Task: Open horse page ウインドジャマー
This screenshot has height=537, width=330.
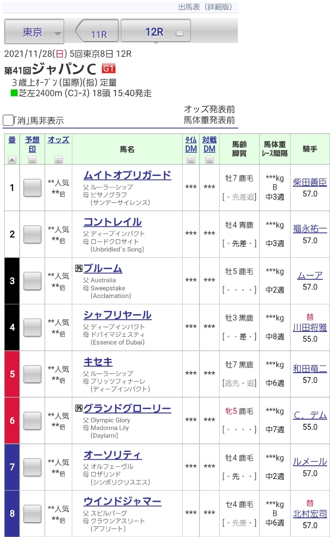Action: click(x=123, y=501)
